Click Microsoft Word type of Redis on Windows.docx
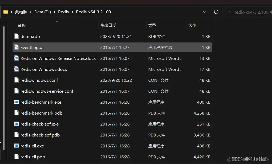 click(x=166, y=69)
